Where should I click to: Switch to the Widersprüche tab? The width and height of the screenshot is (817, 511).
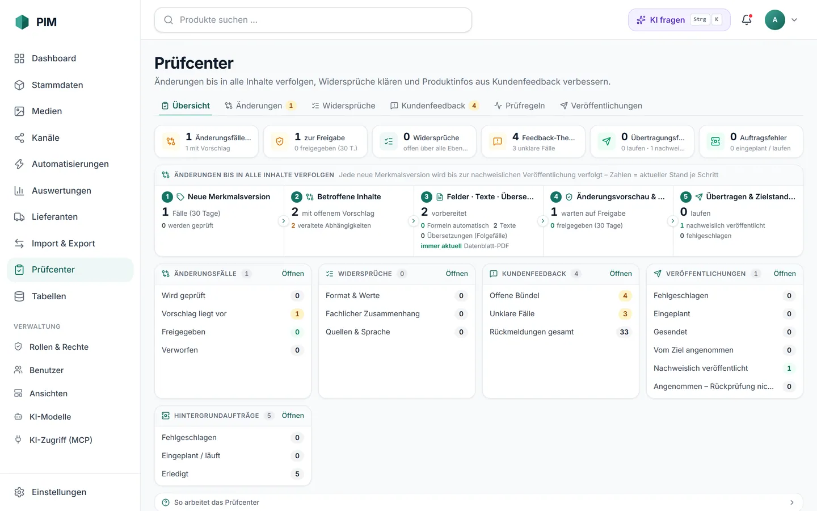pos(343,106)
